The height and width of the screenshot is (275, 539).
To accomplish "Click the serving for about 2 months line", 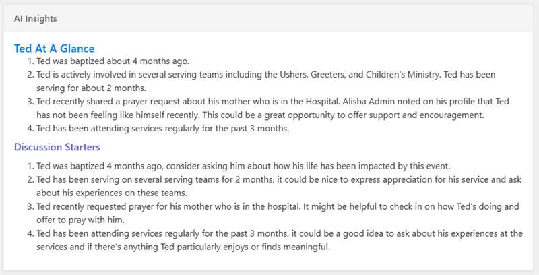I will pos(92,88).
